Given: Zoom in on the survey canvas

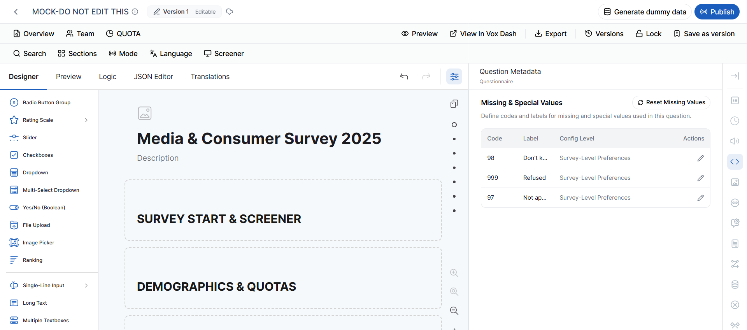Looking at the screenshot, I should pos(454,273).
